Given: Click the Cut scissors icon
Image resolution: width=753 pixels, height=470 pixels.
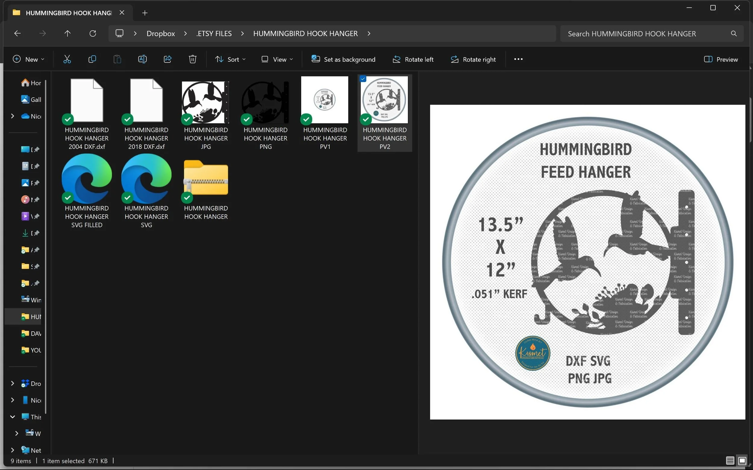Looking at the screenshot, I should [67, 59].
